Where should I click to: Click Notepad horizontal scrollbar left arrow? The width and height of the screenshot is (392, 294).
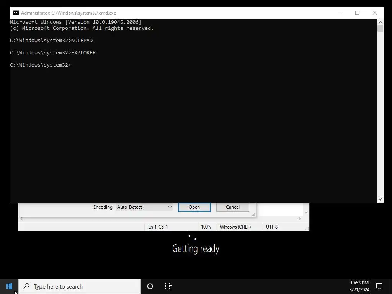(21, 219)
